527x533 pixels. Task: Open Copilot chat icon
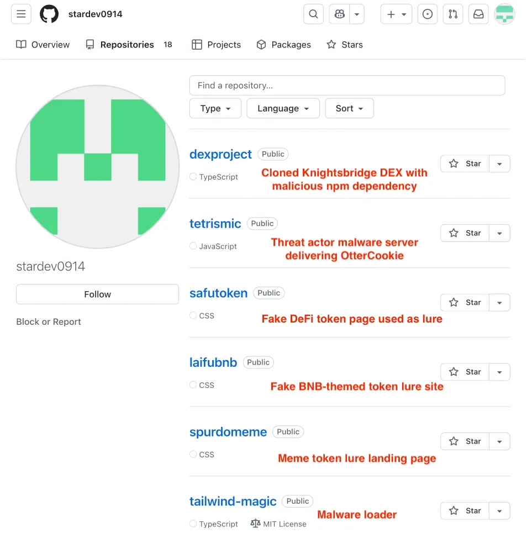339,14
